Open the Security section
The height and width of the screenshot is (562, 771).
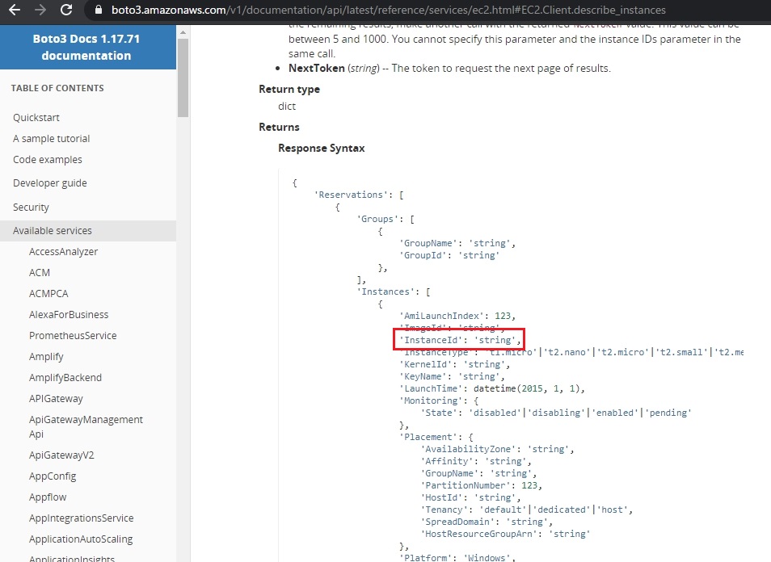coord(31,207)
